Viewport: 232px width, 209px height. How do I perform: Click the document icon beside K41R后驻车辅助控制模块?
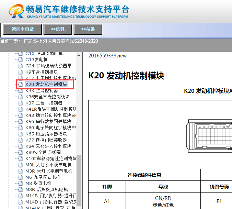tap(21, 109)
